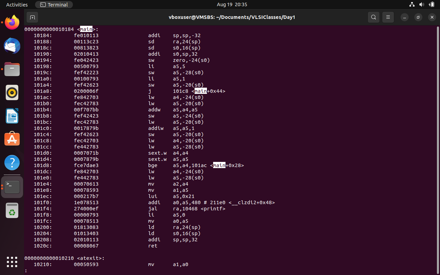
Task: Launch Firefox from the dock
Action: point(12,22)
